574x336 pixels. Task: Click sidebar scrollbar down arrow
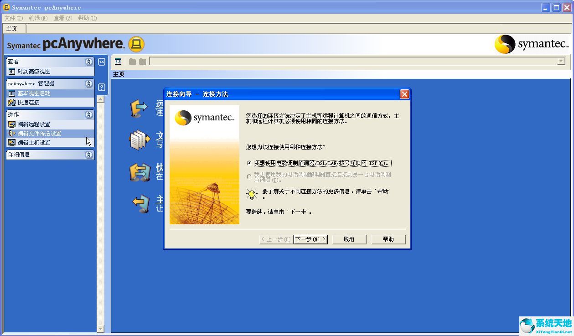[x=101, y=329]
